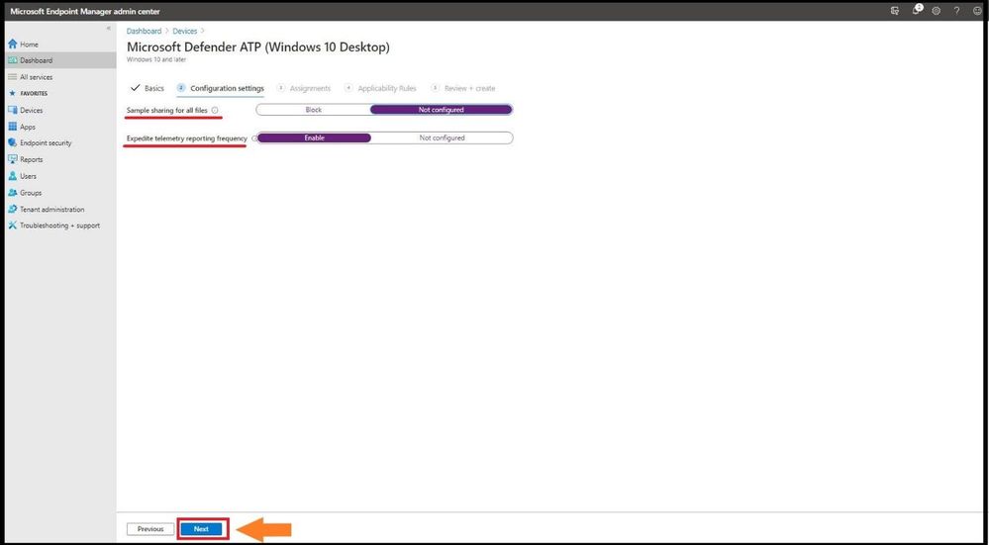Go to the Basics step tab
The image size is (989, 545).
(147, 88)
